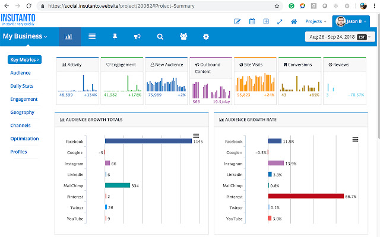
Task: Click the browser address bar URL
Action: [121, 6]
